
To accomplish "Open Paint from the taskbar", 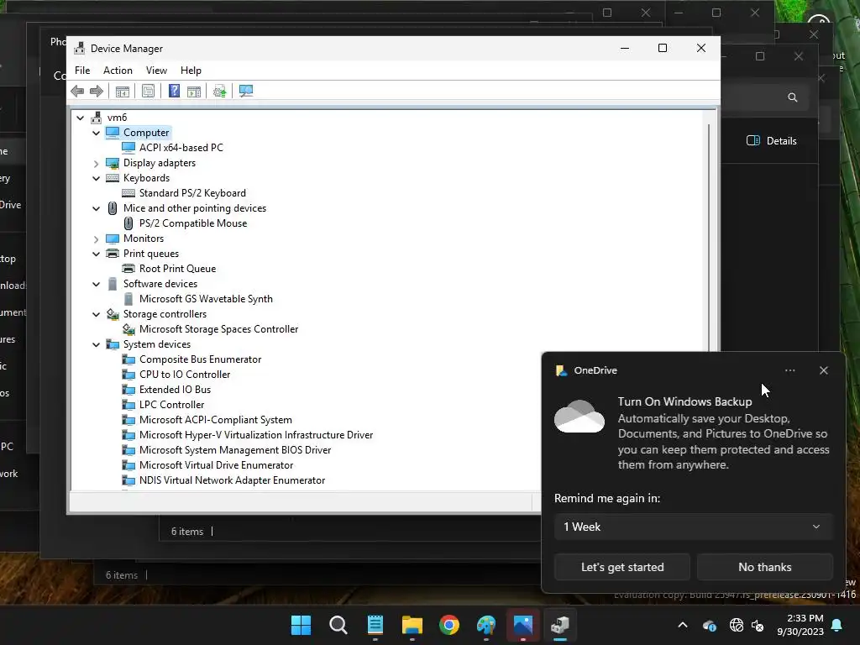I will (x=486, y=625).
